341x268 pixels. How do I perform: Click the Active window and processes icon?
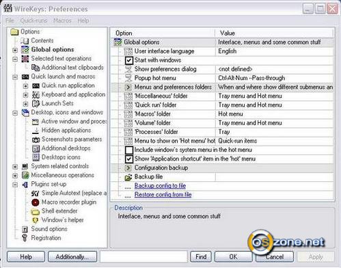click(x=36, y=122)
